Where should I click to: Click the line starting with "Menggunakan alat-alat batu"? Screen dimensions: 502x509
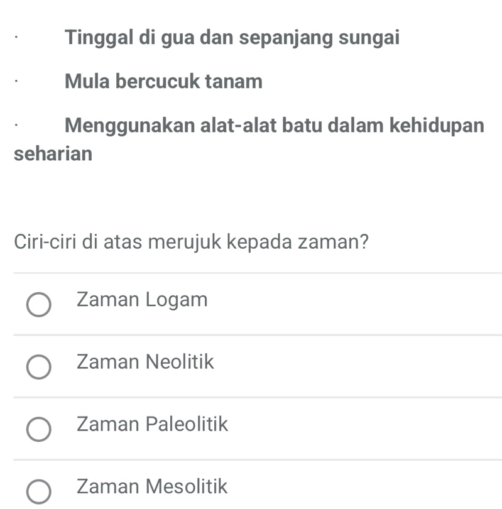point(274,124)
